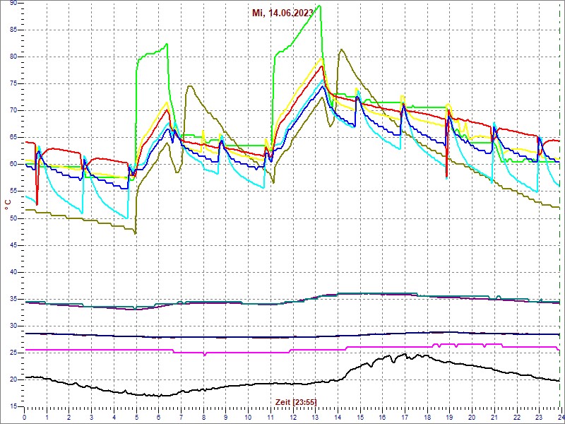The height and width of the screenshot is (424, 565).
Task: Click the 75 value on temperature axis
Action: pos(13,83)
